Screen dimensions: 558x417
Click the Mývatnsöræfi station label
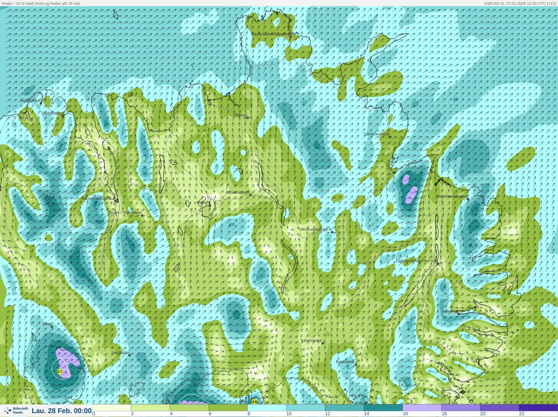coord(238,192)
